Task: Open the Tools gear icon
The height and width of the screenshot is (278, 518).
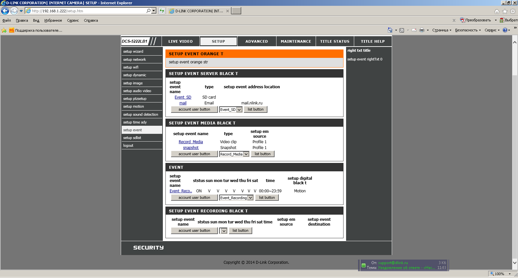Action: [513, 11]
